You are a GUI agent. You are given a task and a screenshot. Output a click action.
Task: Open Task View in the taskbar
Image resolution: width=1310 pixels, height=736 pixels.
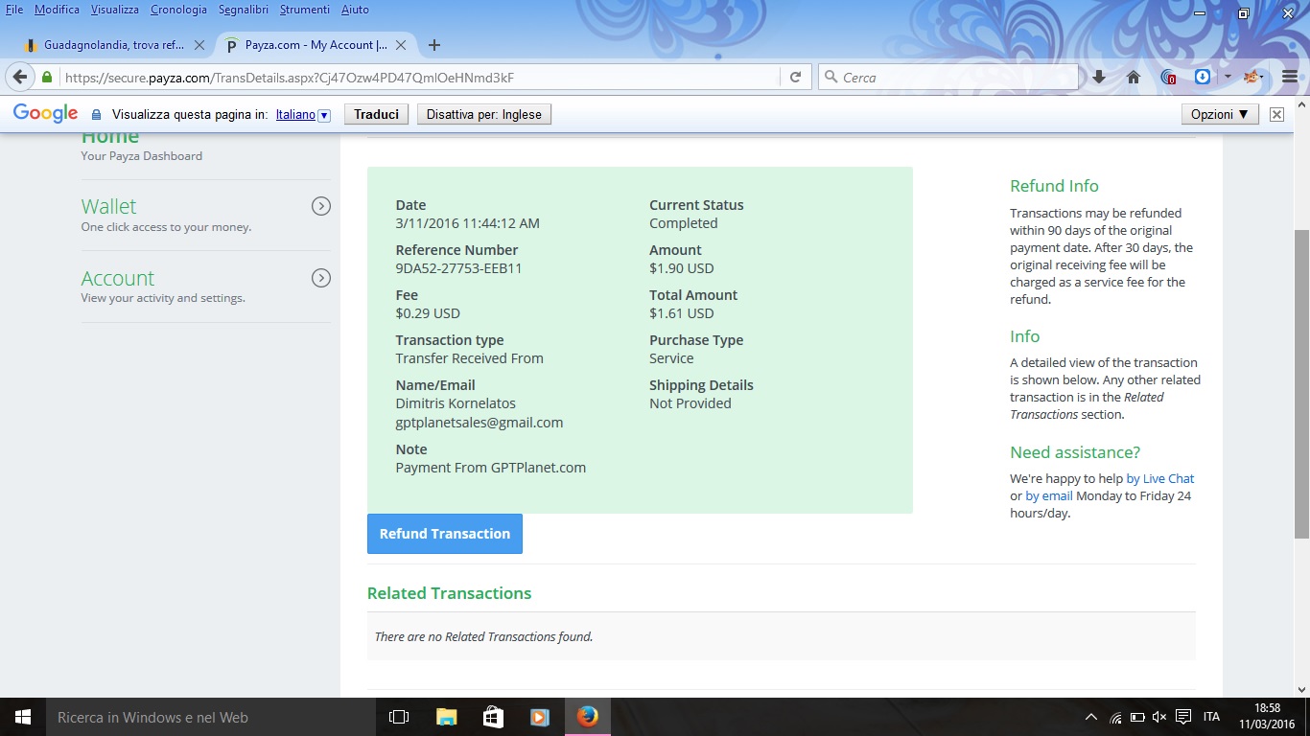click(x=399, y=717)
